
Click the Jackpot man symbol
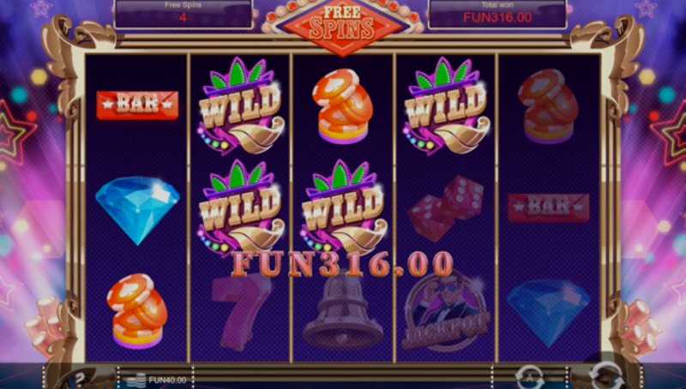(445, 311)
